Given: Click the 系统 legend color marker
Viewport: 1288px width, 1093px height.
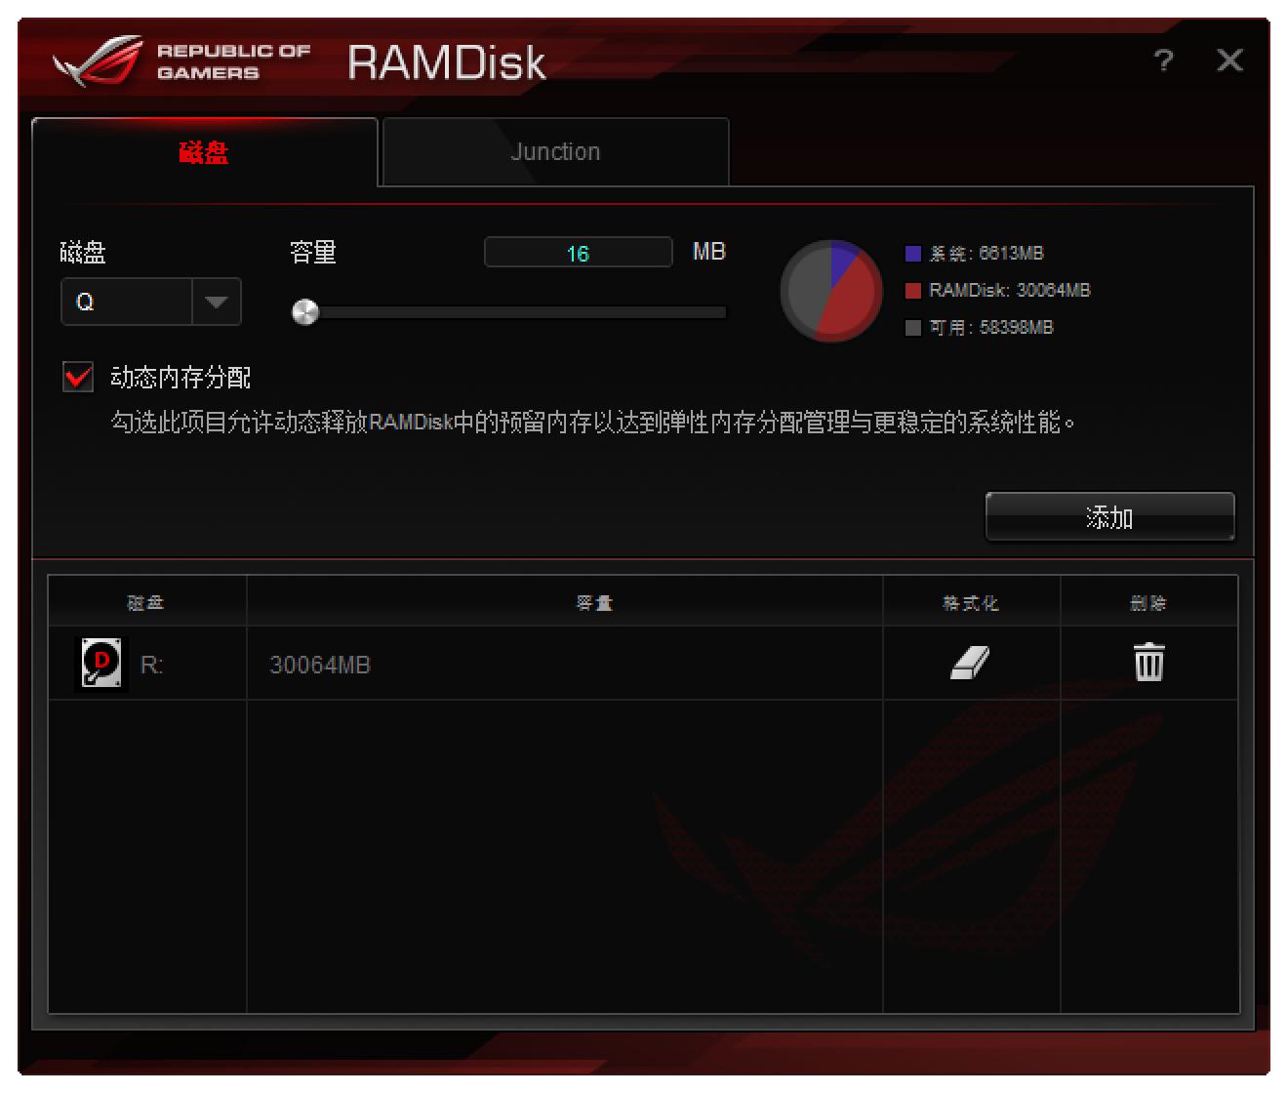Looking at the screenshot, I should click(x=912, y=253).
